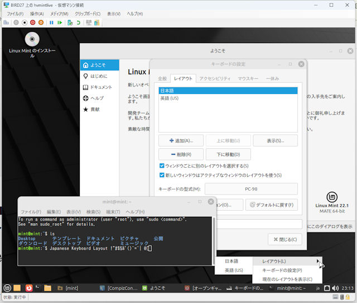Click the volume speaker tray icon
Image resolution: width=357 pixels, height=303 pixels.
335,288
